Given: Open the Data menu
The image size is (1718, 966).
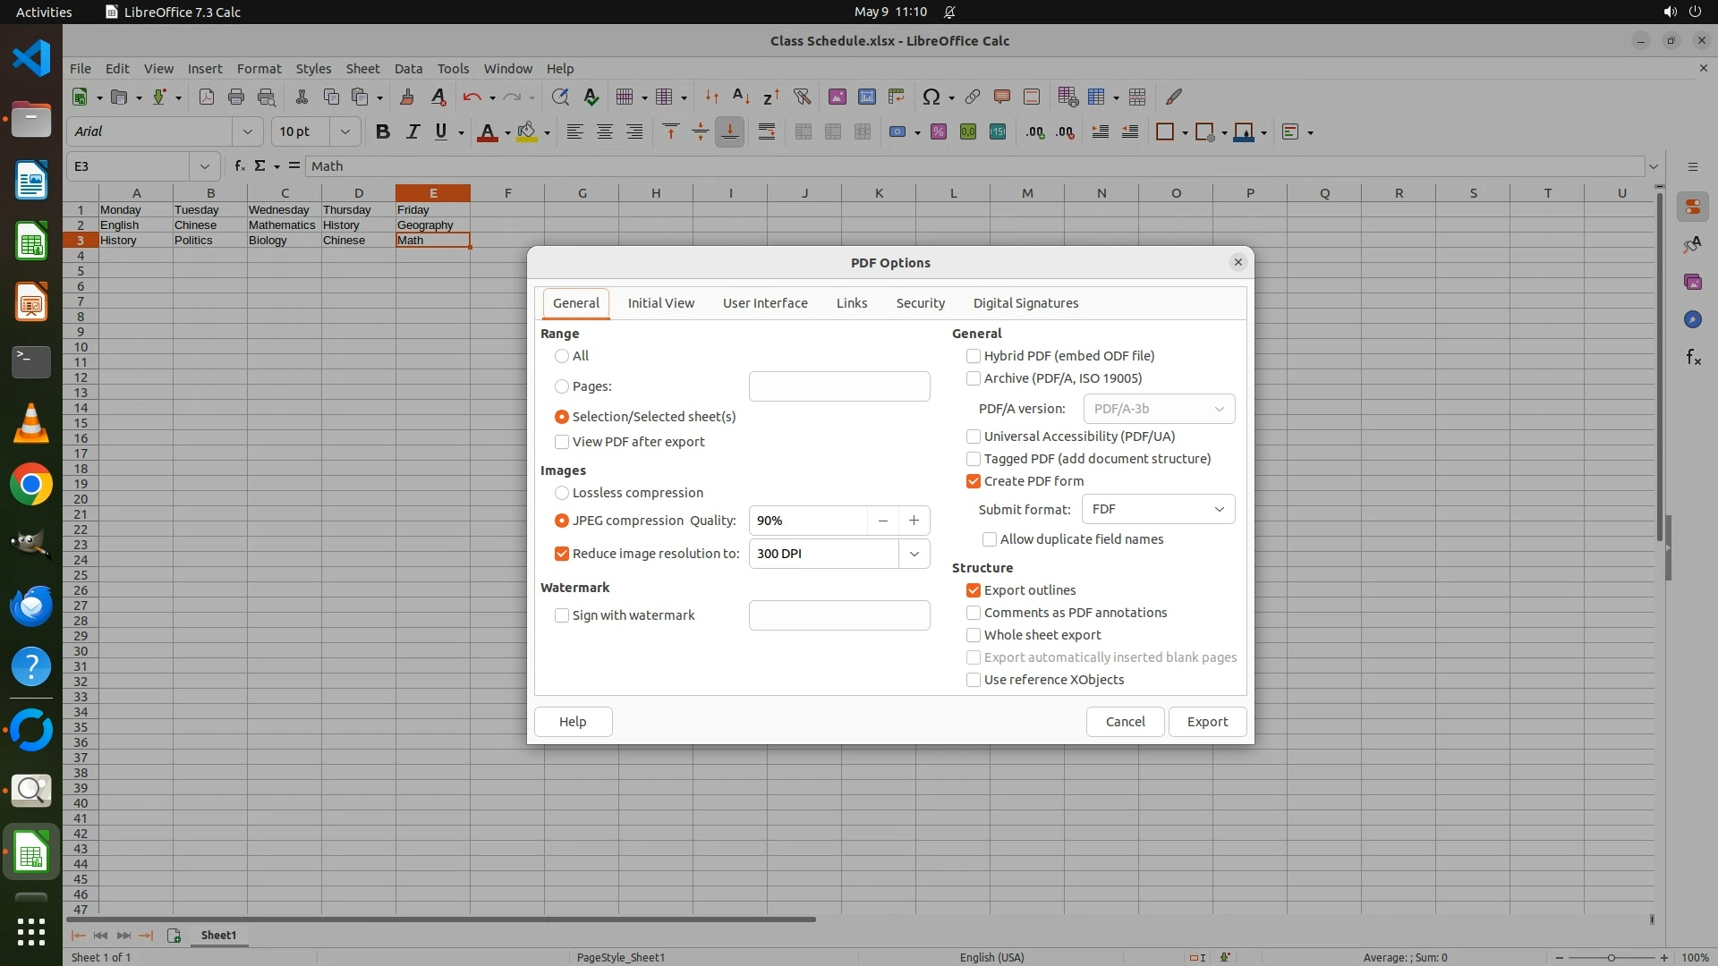Looking at the screenshot, I should [x=408, y=69].
